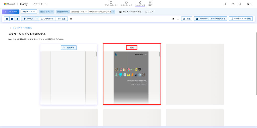
Task: Click the team sharing icon in header
Action: click(226, 4)
